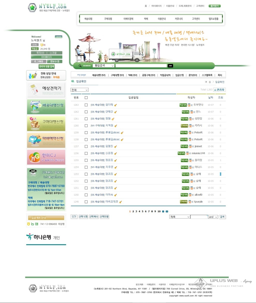Viewport: 256px width, 303px height.
Task: Click the board search text field beside 제목
Action: [x=199, y=217]
